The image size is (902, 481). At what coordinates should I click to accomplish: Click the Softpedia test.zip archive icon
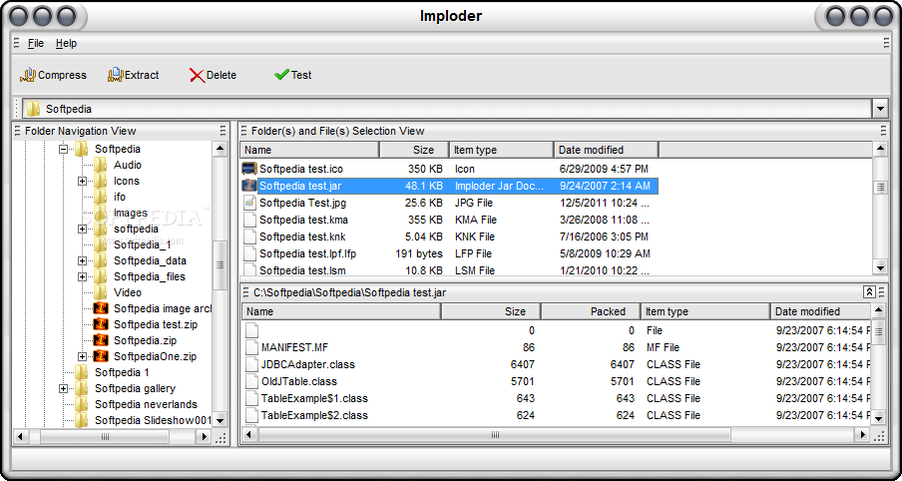(x=101, y=324)
